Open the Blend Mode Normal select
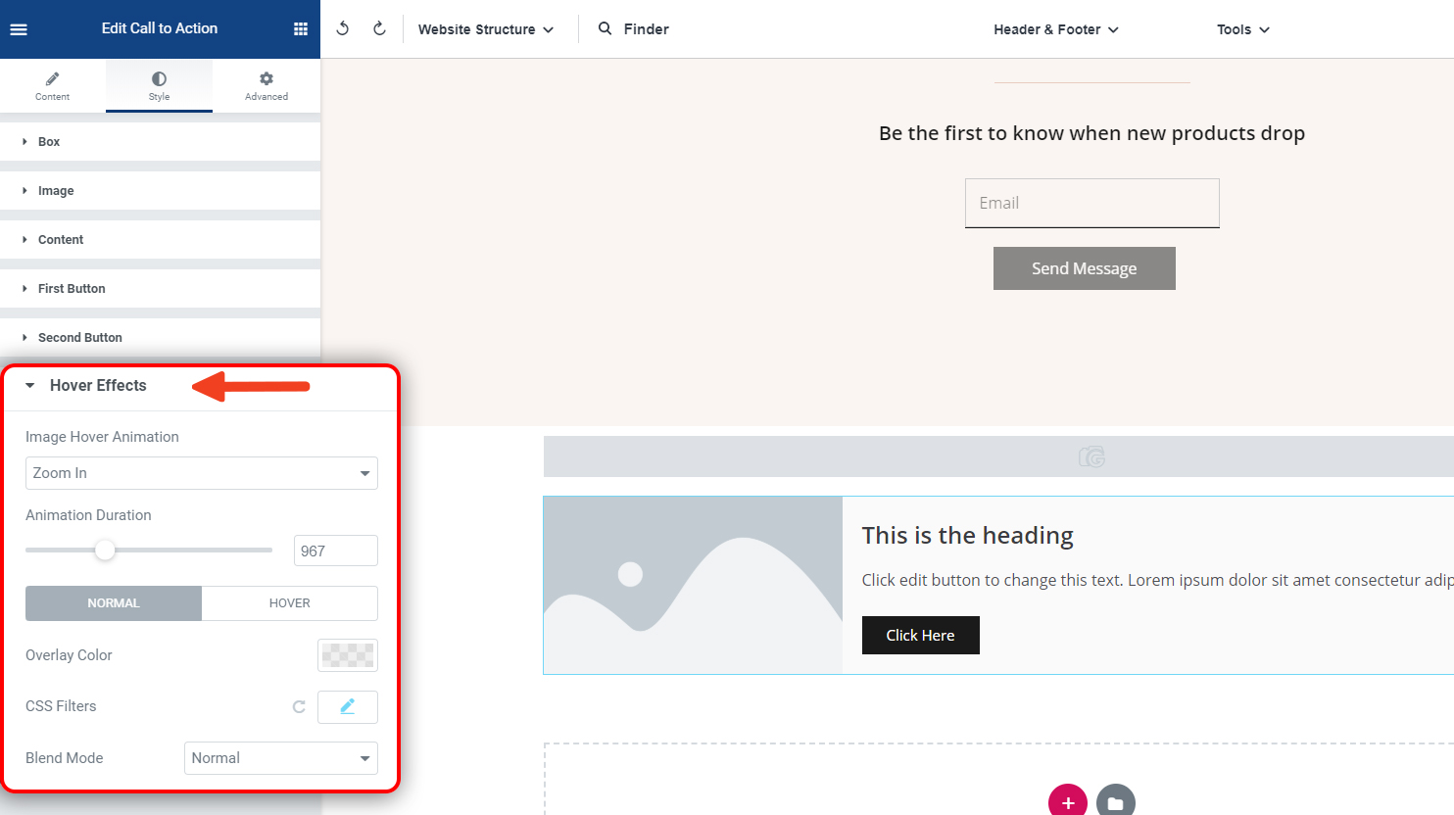This screenshot has width=1454, height=815. click(x=281, y=758)
